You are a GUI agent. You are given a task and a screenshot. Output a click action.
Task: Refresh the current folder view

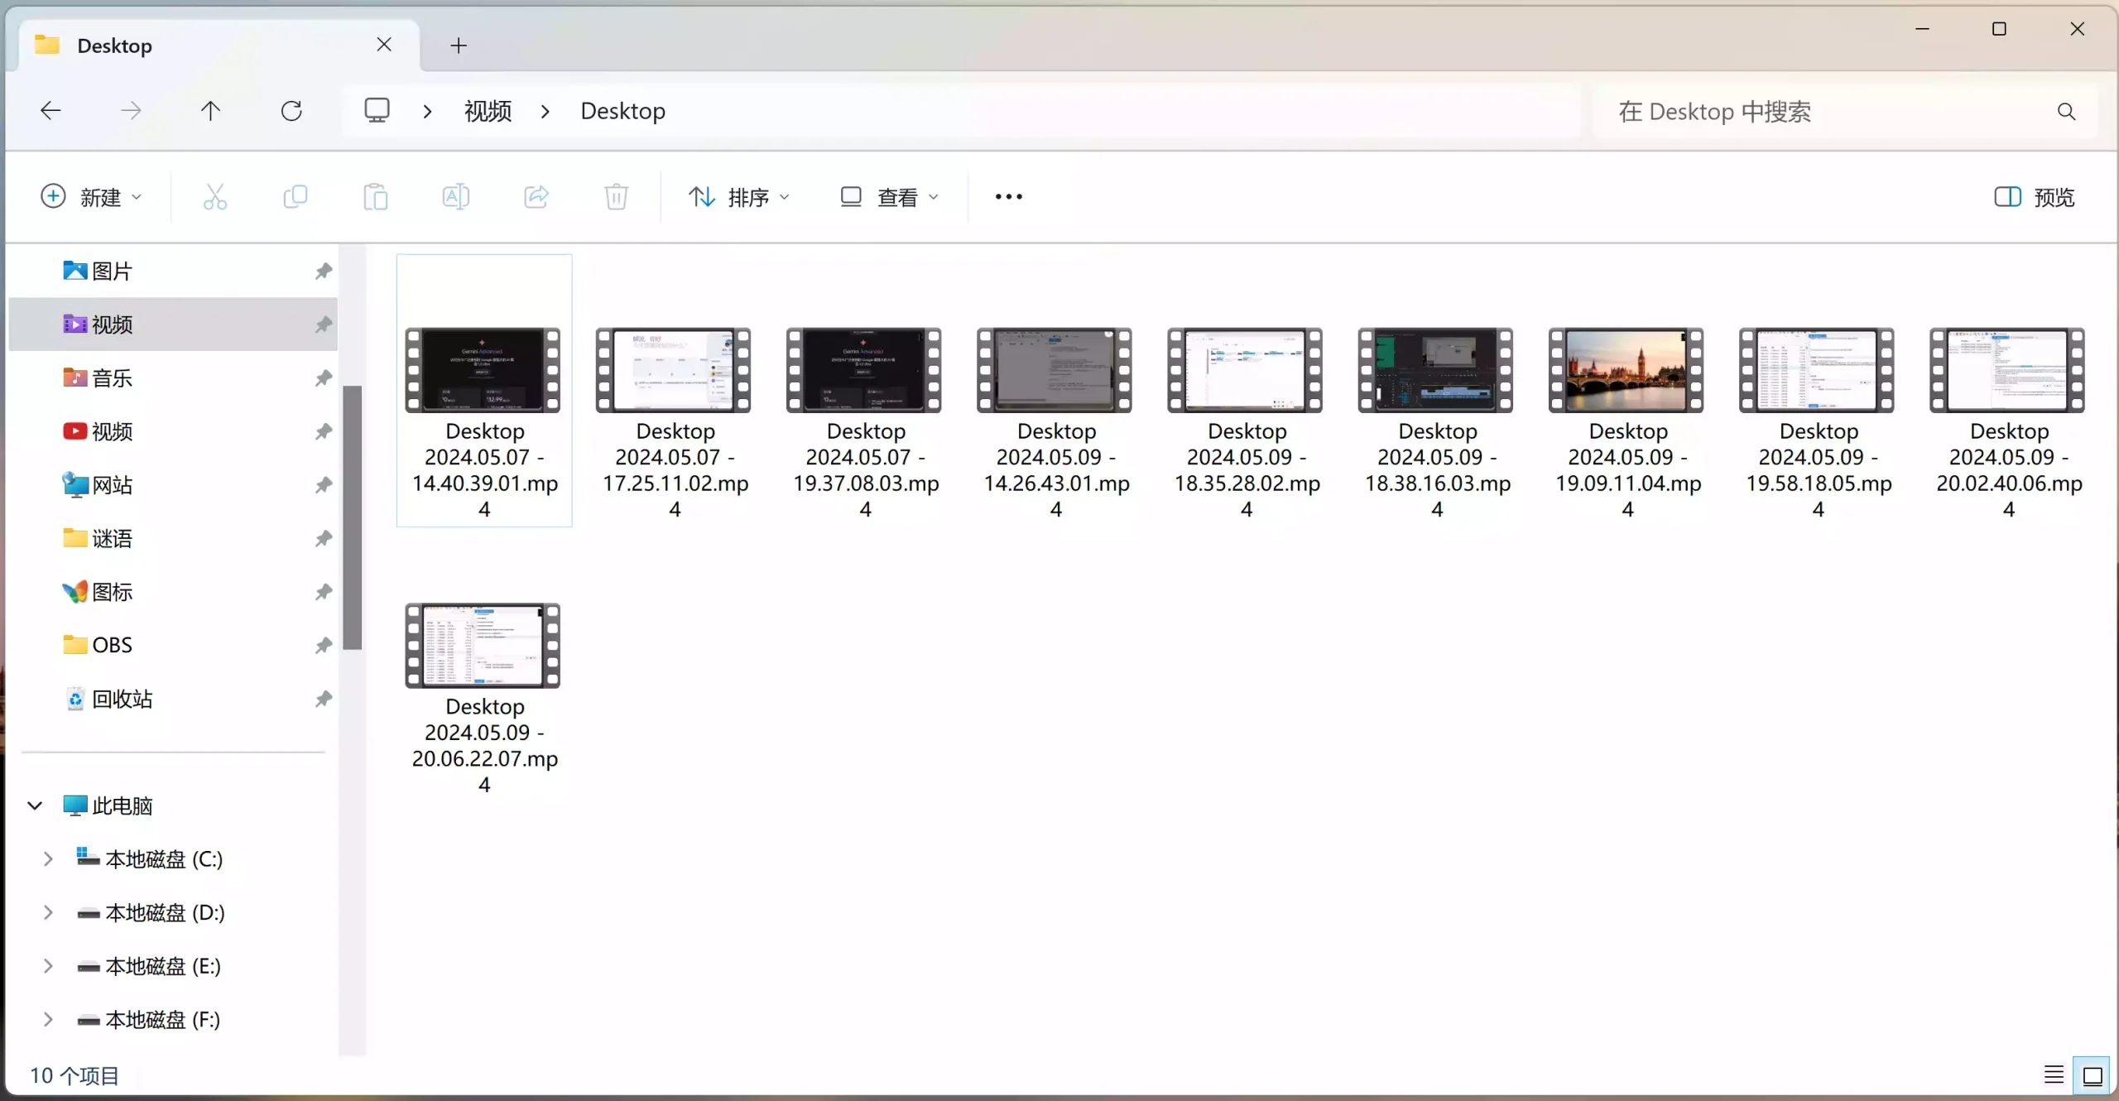(291, 111)
